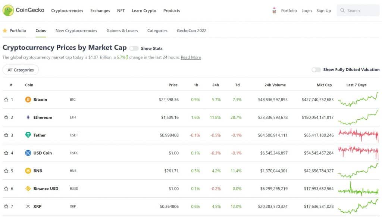Open the Bitcoin coin page link

coord(40,100)
